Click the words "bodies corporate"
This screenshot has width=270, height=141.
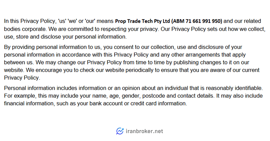(25, 29)
